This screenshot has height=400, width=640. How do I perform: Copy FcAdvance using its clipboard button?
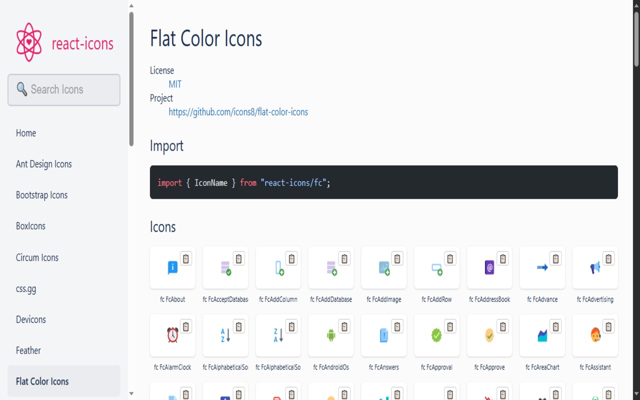tap(555, 258)
